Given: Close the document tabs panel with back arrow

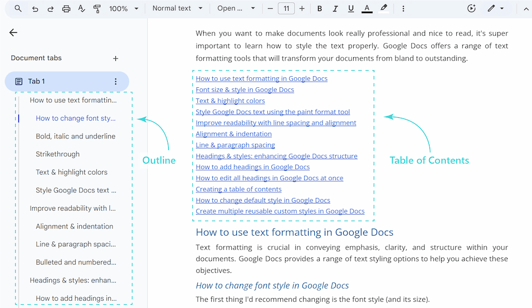Looking at the screenshot, I should click(x=13, y=32).
